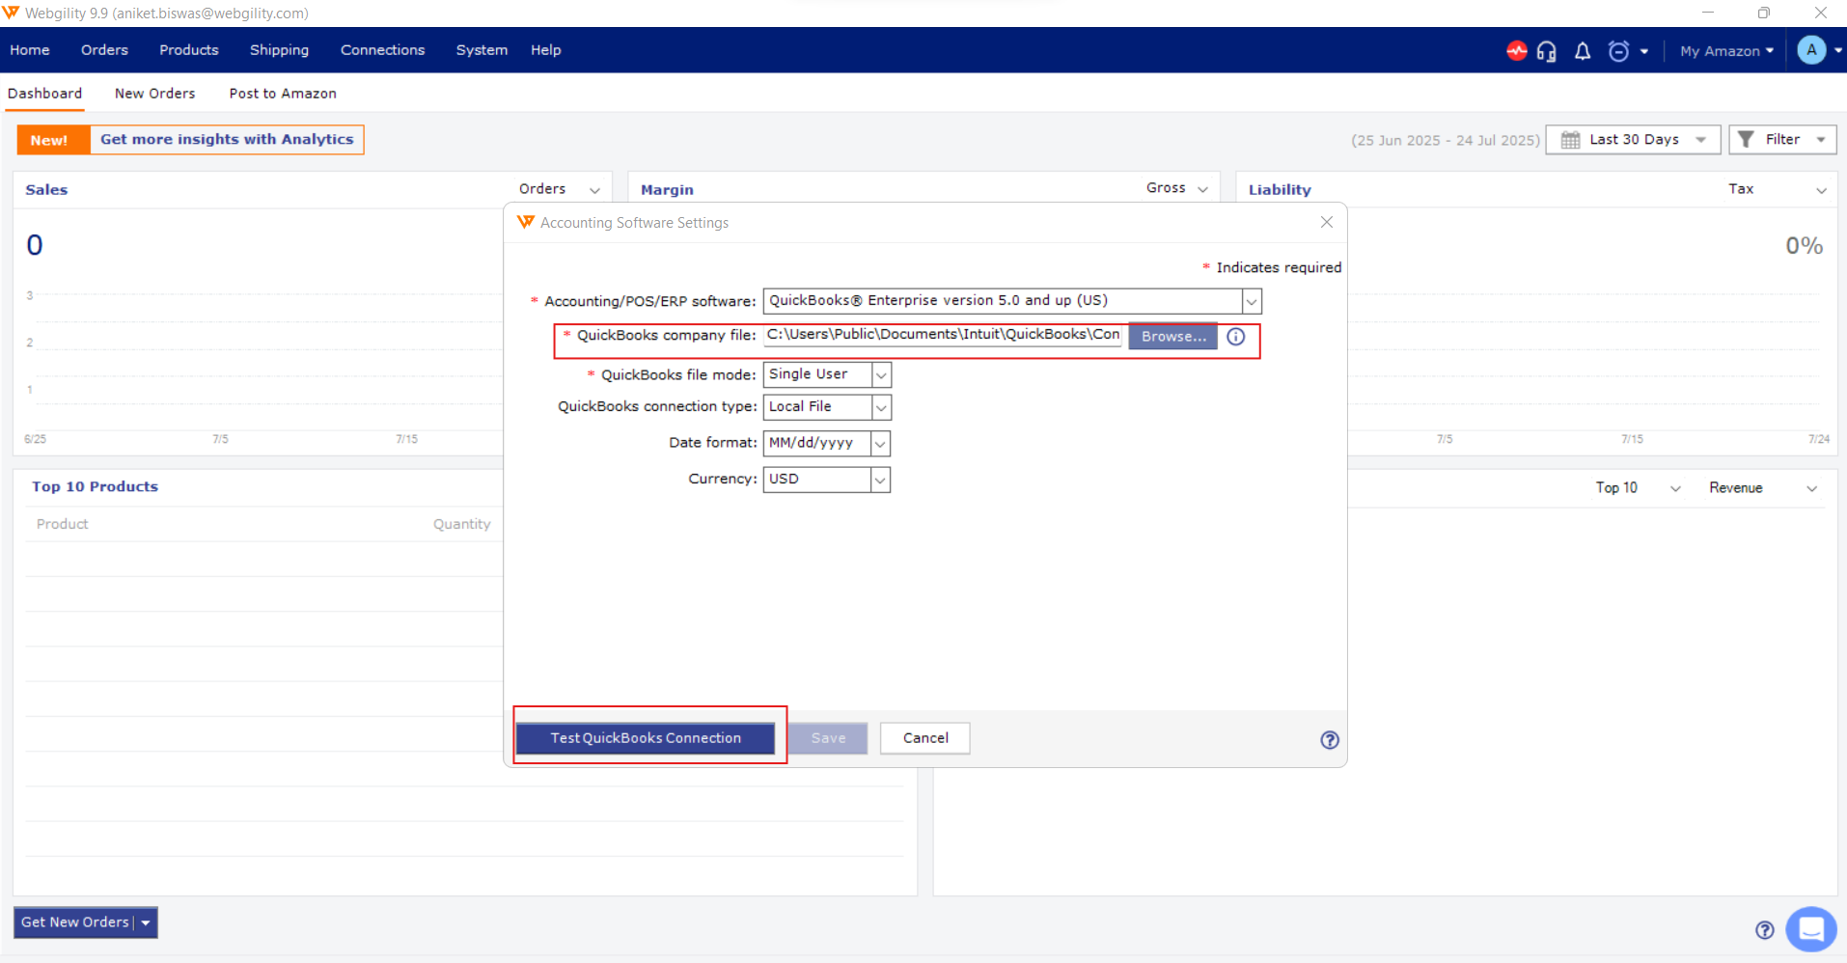The image size is (1847, 963).
Task: Expand the Accounting/POS/ERP software dropdown
Action: 1252,302
